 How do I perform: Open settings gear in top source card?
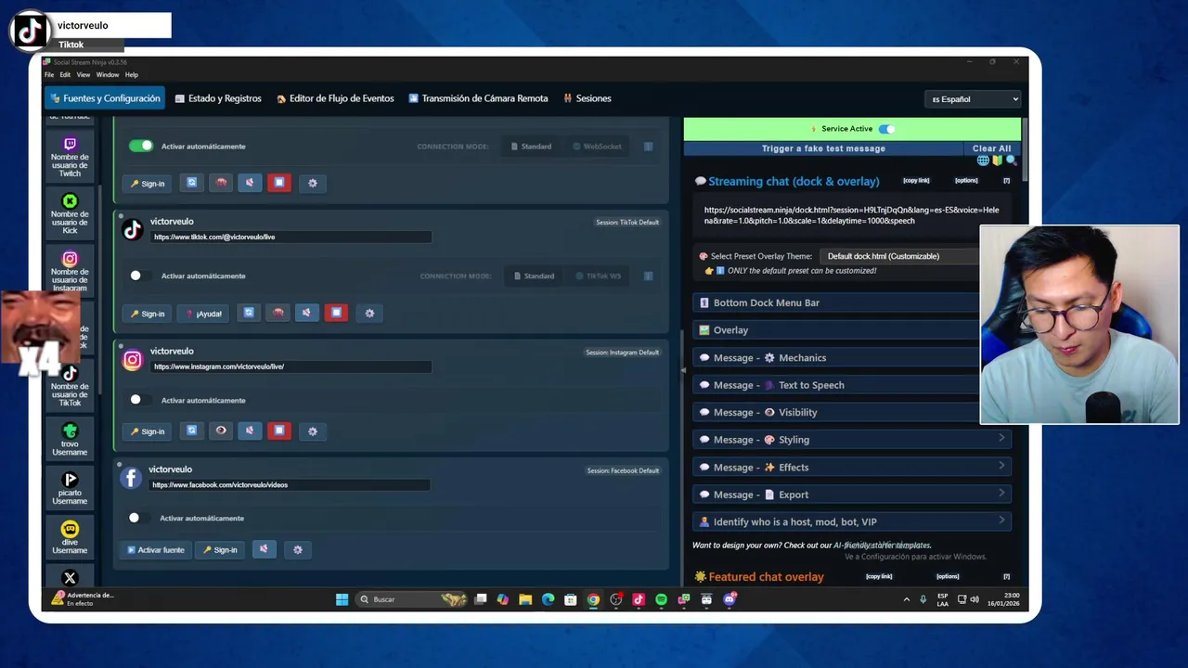pyautogui.click(x=312, y=183)
